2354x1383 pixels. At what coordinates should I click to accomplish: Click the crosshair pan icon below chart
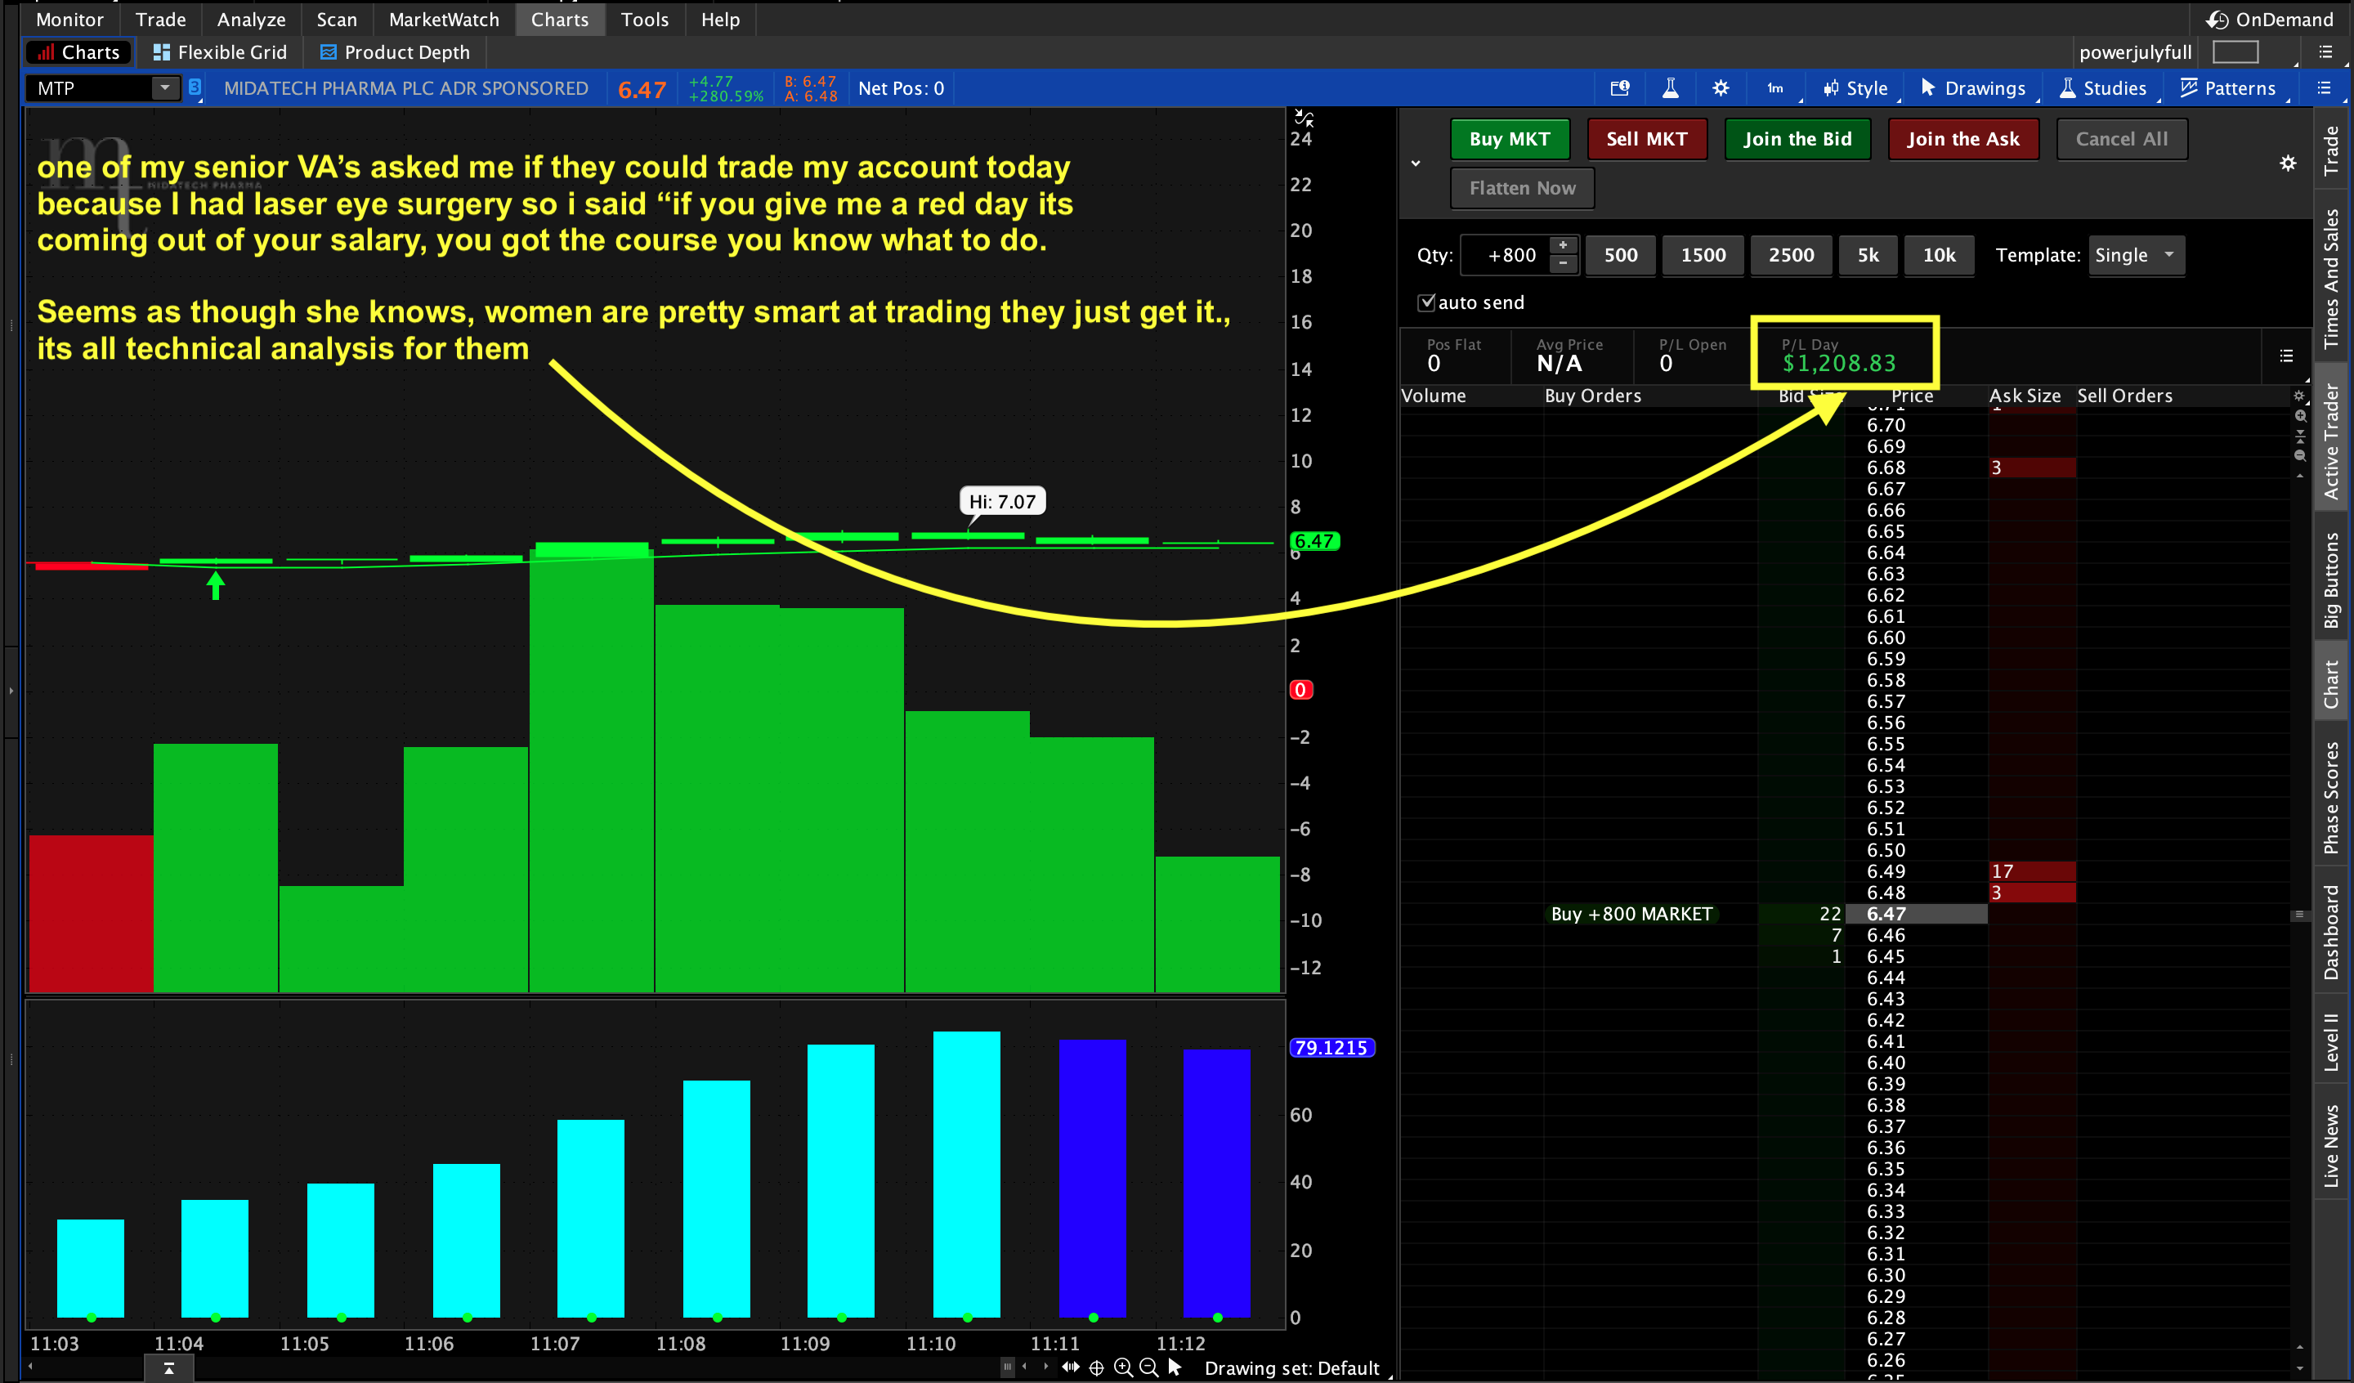(x=1097, y=1368)
